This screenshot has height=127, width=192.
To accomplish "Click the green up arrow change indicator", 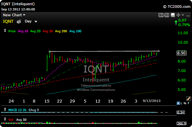I will (176, 22).
